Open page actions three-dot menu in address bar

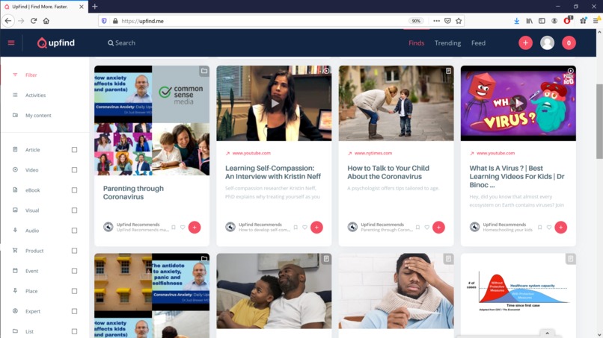pyautogui.click(x=436, y=21)
